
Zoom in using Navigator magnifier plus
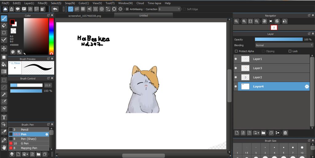point(244,21)
